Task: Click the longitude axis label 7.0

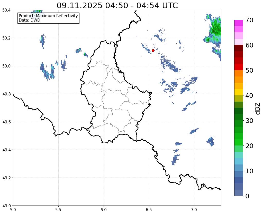Action: (x=194, y=210)
